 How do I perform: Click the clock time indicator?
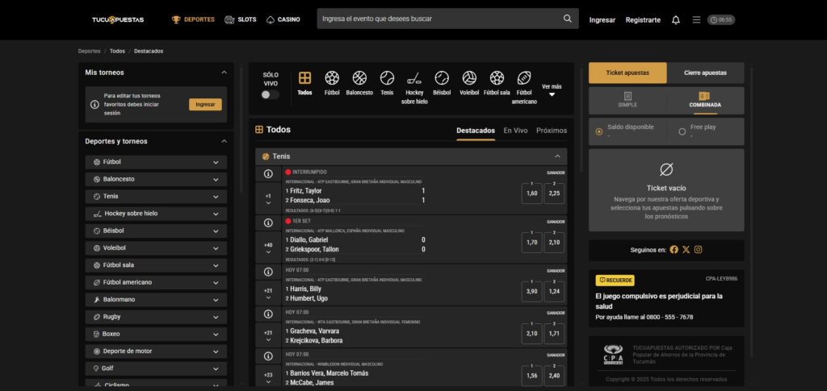point(721,19)
